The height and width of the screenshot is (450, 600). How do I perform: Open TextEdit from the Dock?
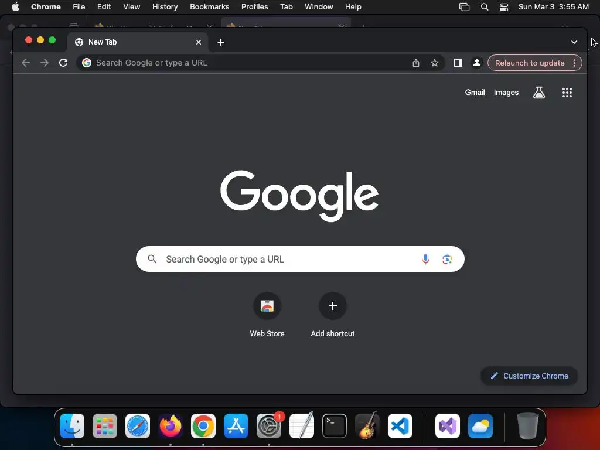[302, 425]
